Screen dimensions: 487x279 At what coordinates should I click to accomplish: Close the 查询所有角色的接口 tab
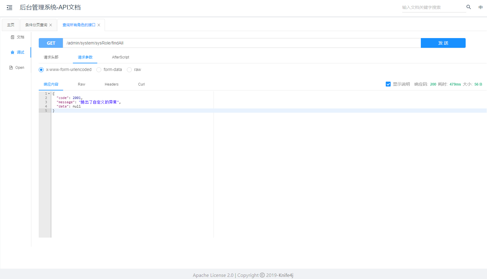click(99, 25)
